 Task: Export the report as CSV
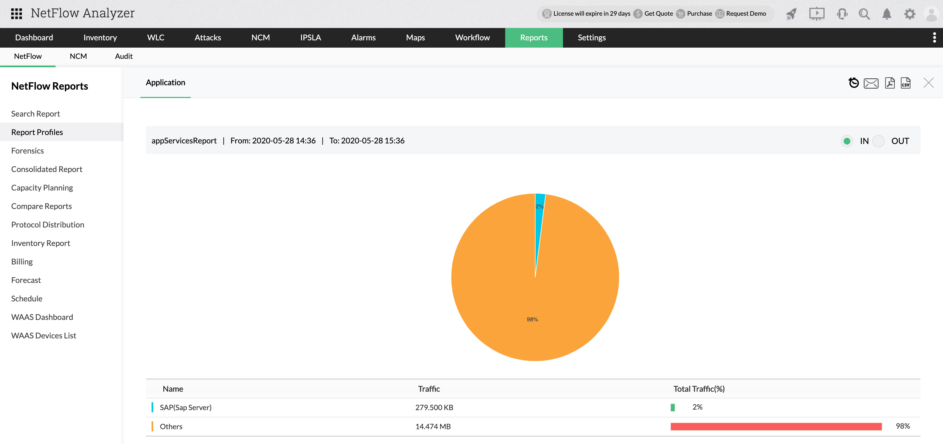[906, 83]
